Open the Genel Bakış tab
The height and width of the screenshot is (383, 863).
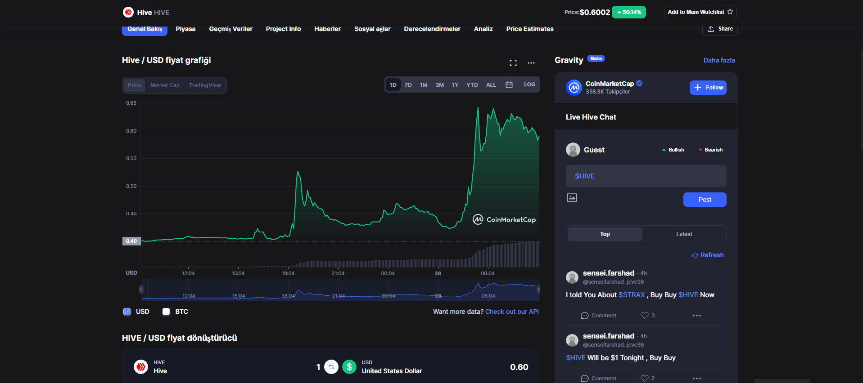[145, 29]
